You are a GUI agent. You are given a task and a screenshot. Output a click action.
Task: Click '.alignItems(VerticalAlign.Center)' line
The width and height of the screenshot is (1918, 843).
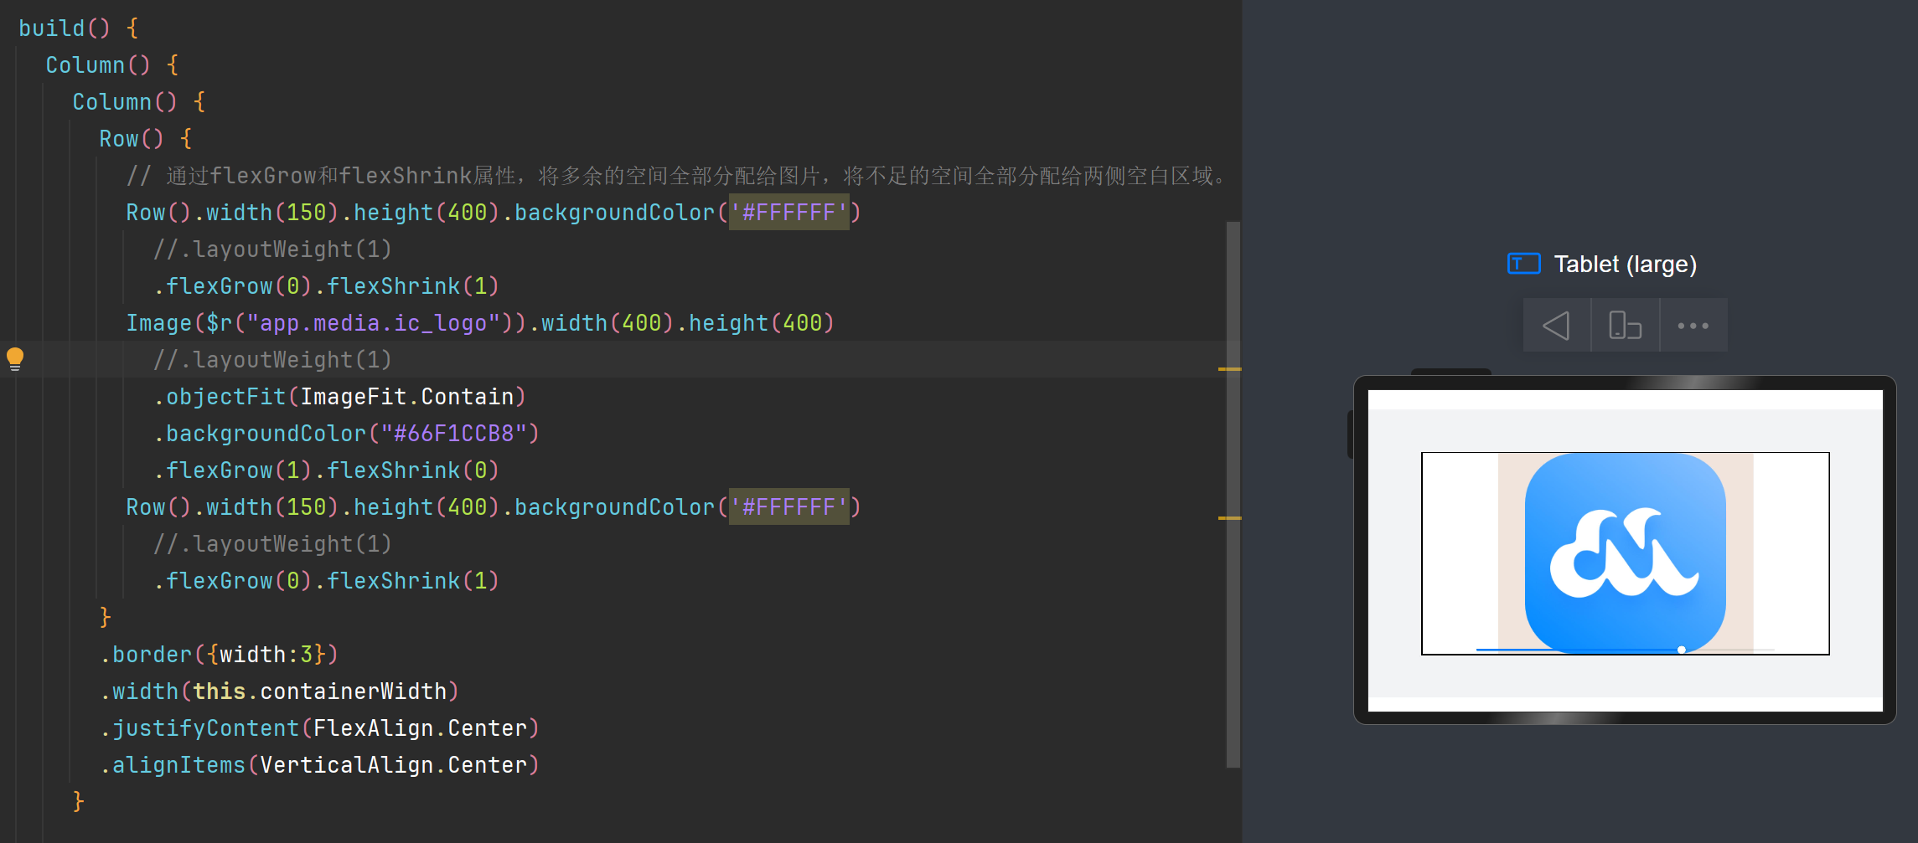coord(319,765)
